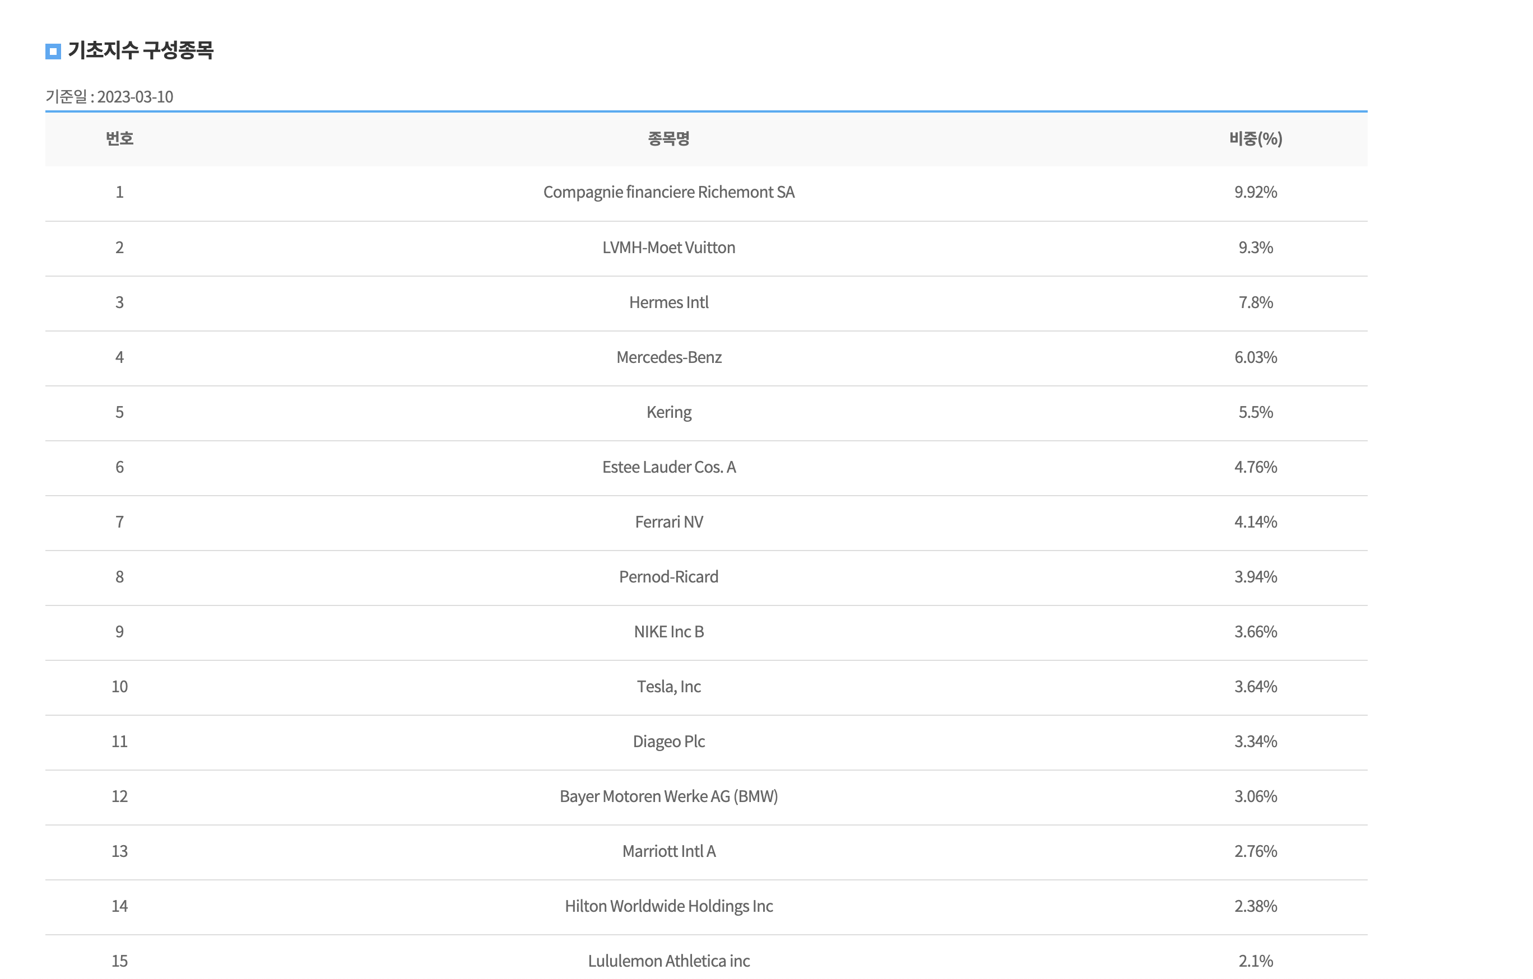The image size is (1533, 979).
Task: Select 'Bayer Motoren Werke AG (BMW)' cell
Action: 669,797
